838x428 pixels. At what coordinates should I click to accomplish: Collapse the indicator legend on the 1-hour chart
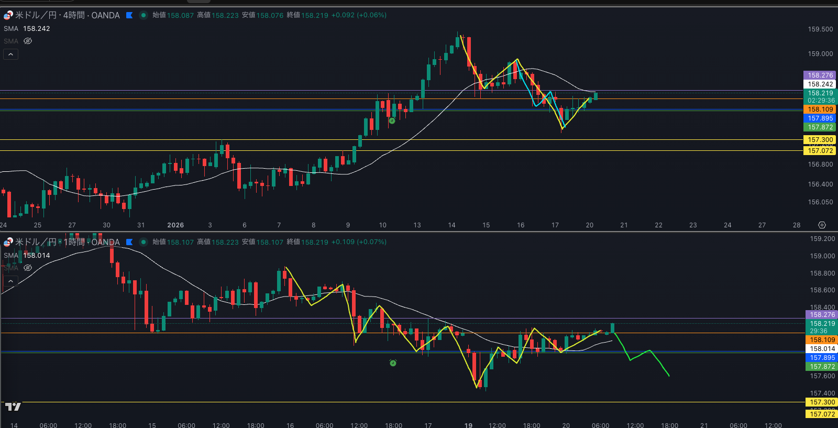tap(10, 281)
